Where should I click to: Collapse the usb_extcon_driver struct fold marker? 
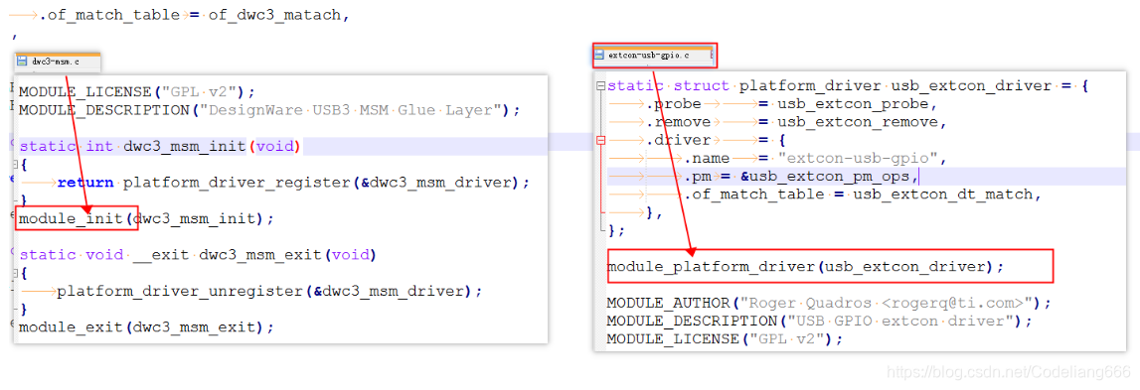tap(599, 86)
